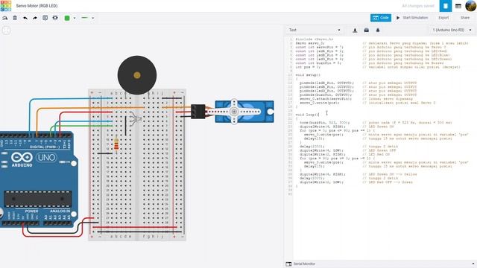
Task: Open the user profile avatar
Action: pos(471,6)
